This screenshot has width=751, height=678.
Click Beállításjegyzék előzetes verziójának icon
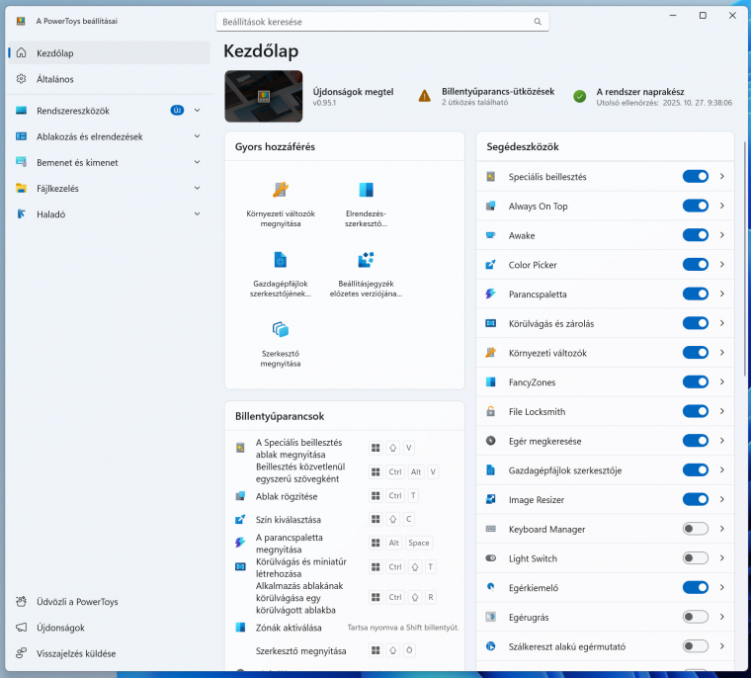(x=366, y=260)
